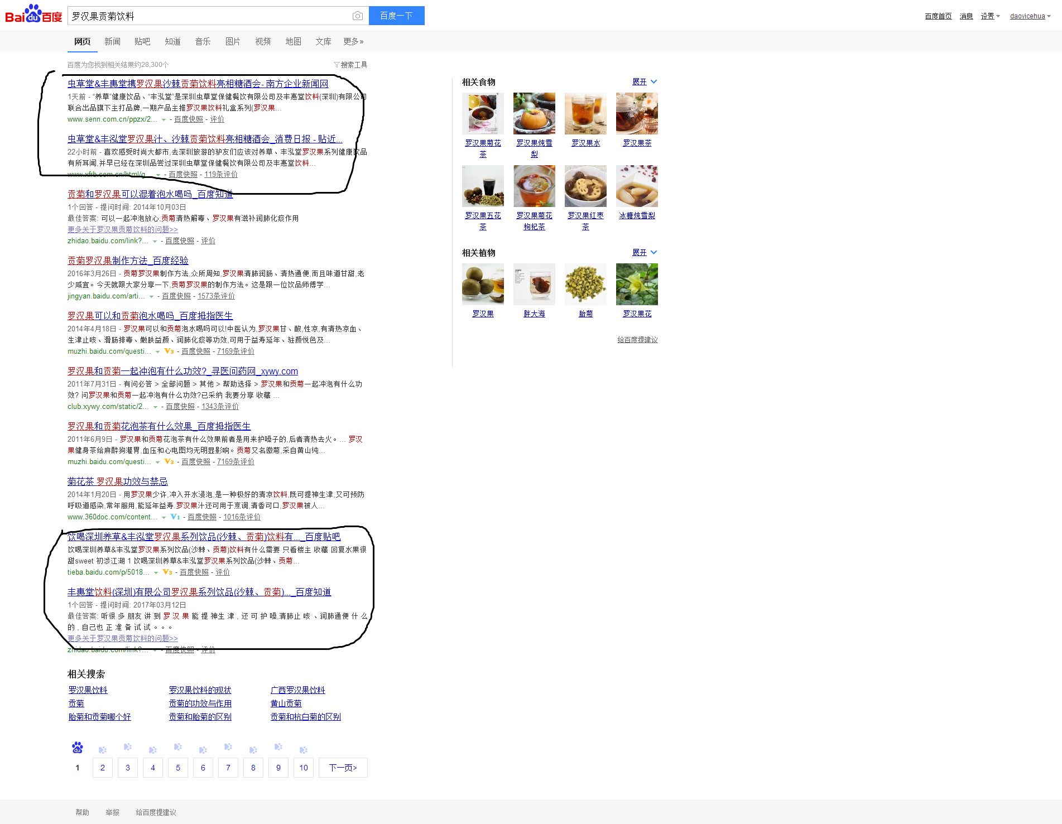Go to results page 5

(178, 768)
